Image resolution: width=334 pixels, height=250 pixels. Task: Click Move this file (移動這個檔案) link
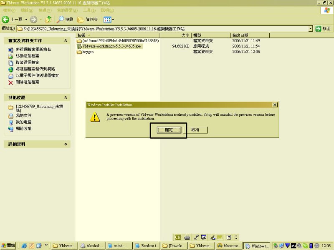coord(28,56)
